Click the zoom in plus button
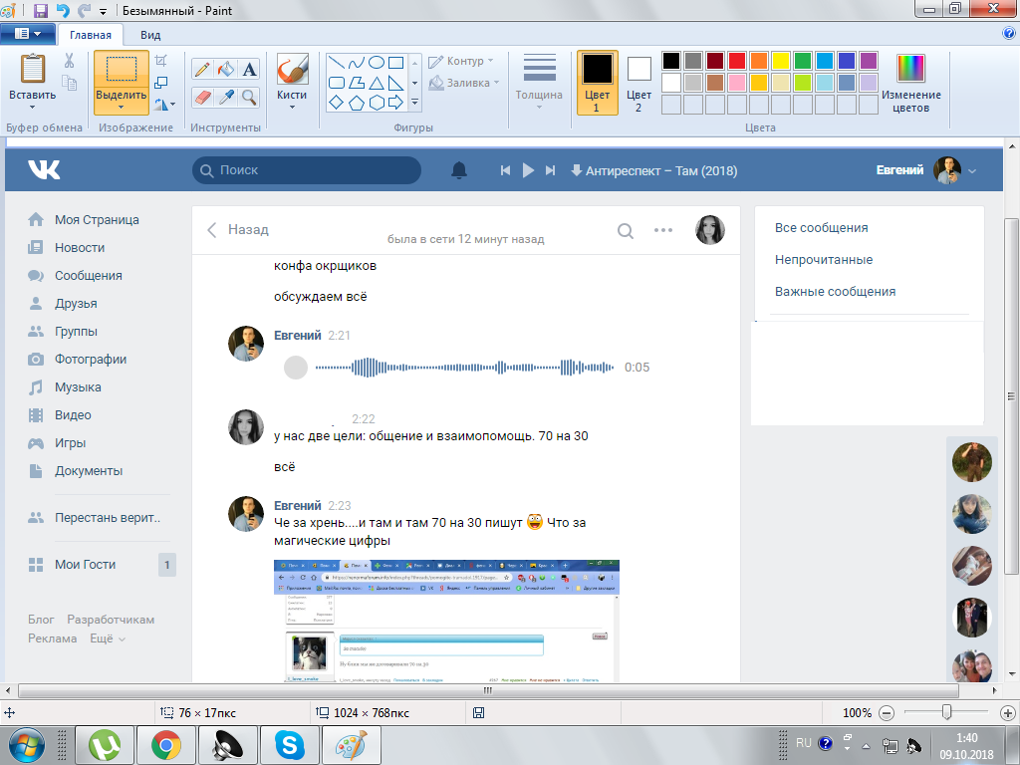 [x=1006, y=713]
